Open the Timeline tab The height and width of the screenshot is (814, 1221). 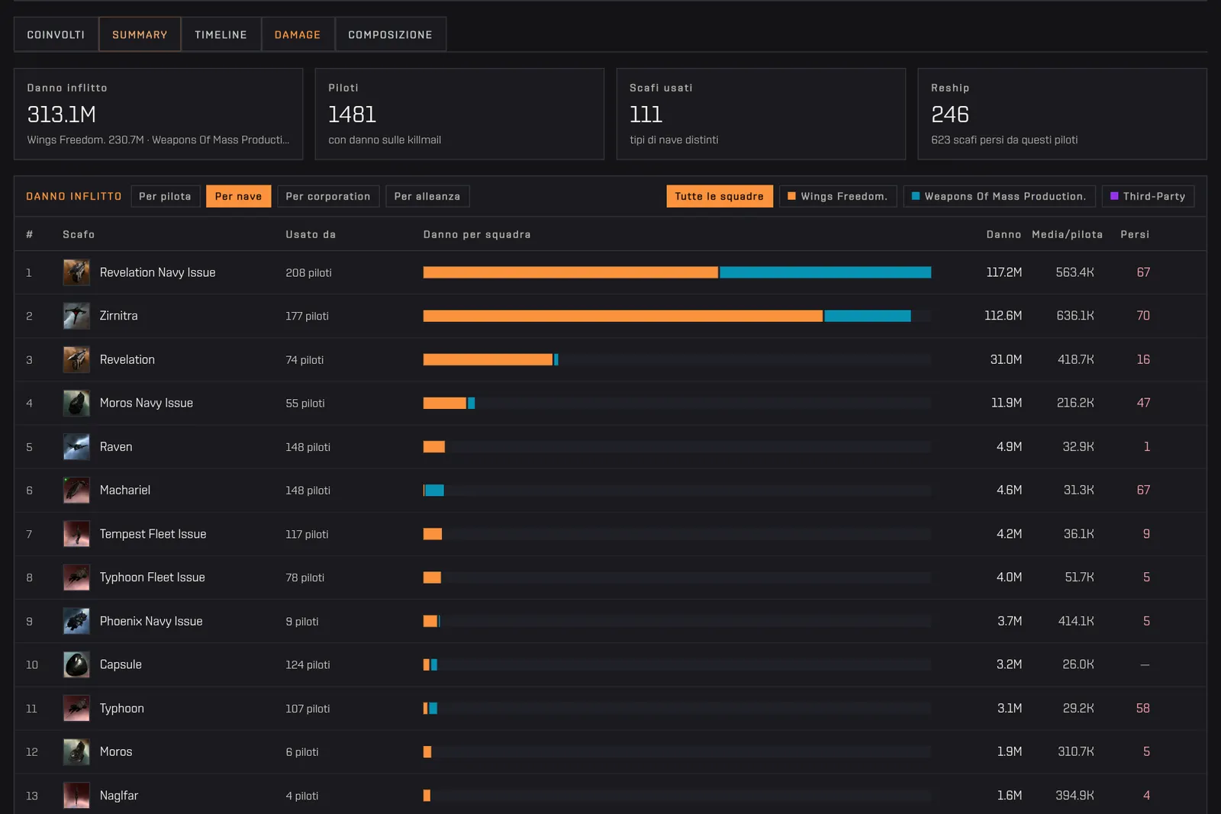click(x=221, y=34)
